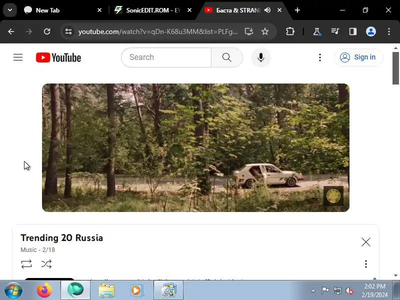The image size is (400, 300).
Task: Click the page scrollbar down arrow
Action: 395,275
